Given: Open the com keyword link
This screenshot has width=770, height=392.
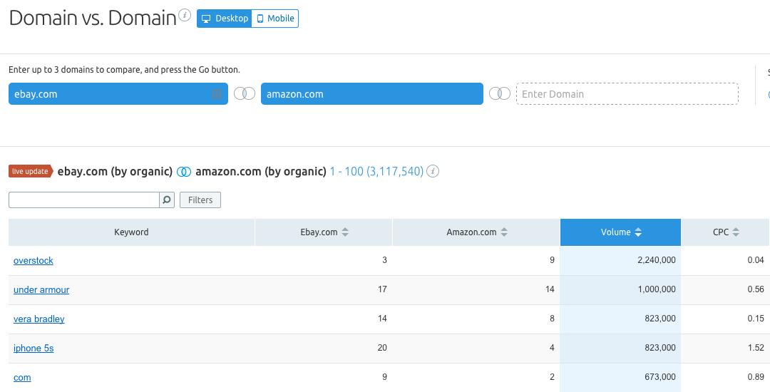Looking at the screenshot, I should pos(22,378).
